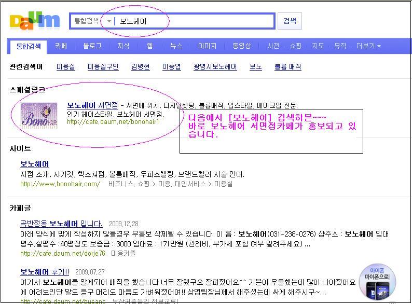Click related search term 미용실구인

click(103, 67)
